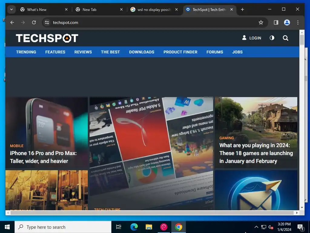Screen dimensions: 310x233
Task: Open Task View on the taskbar
Action: click(119, 227)
